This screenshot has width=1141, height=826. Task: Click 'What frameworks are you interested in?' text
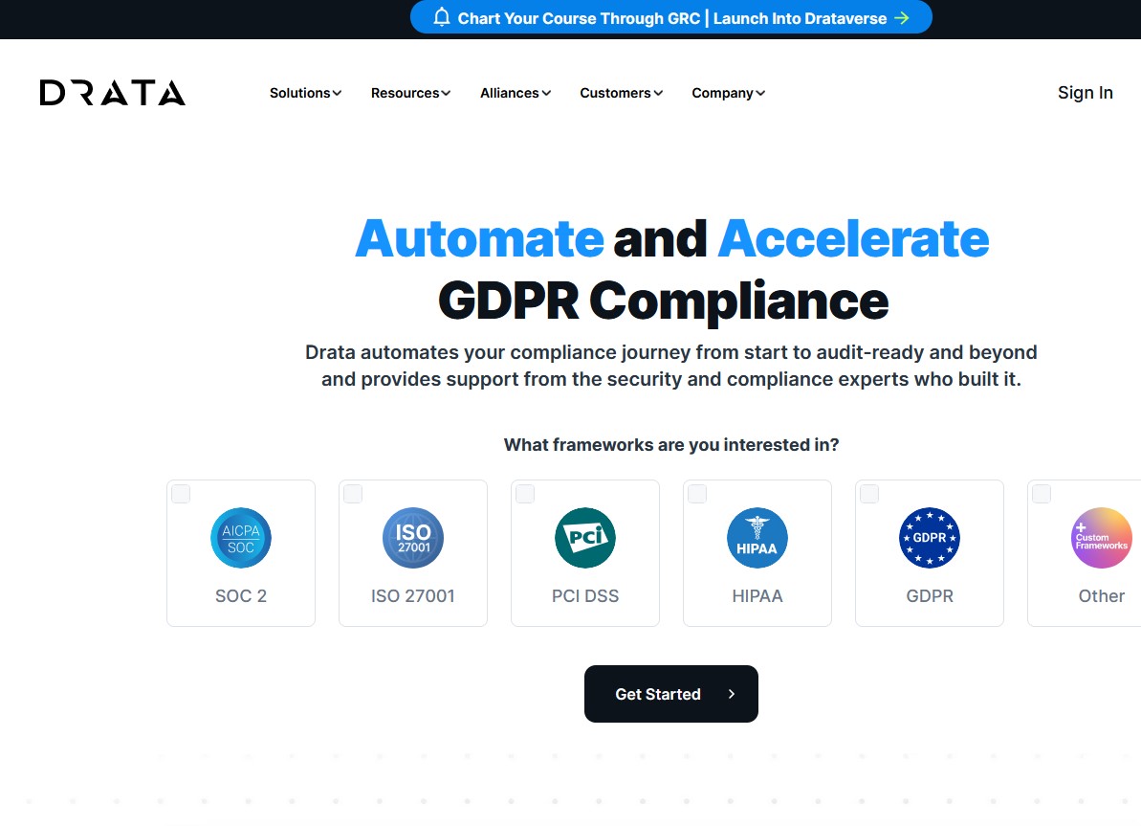tap(670, 444)
